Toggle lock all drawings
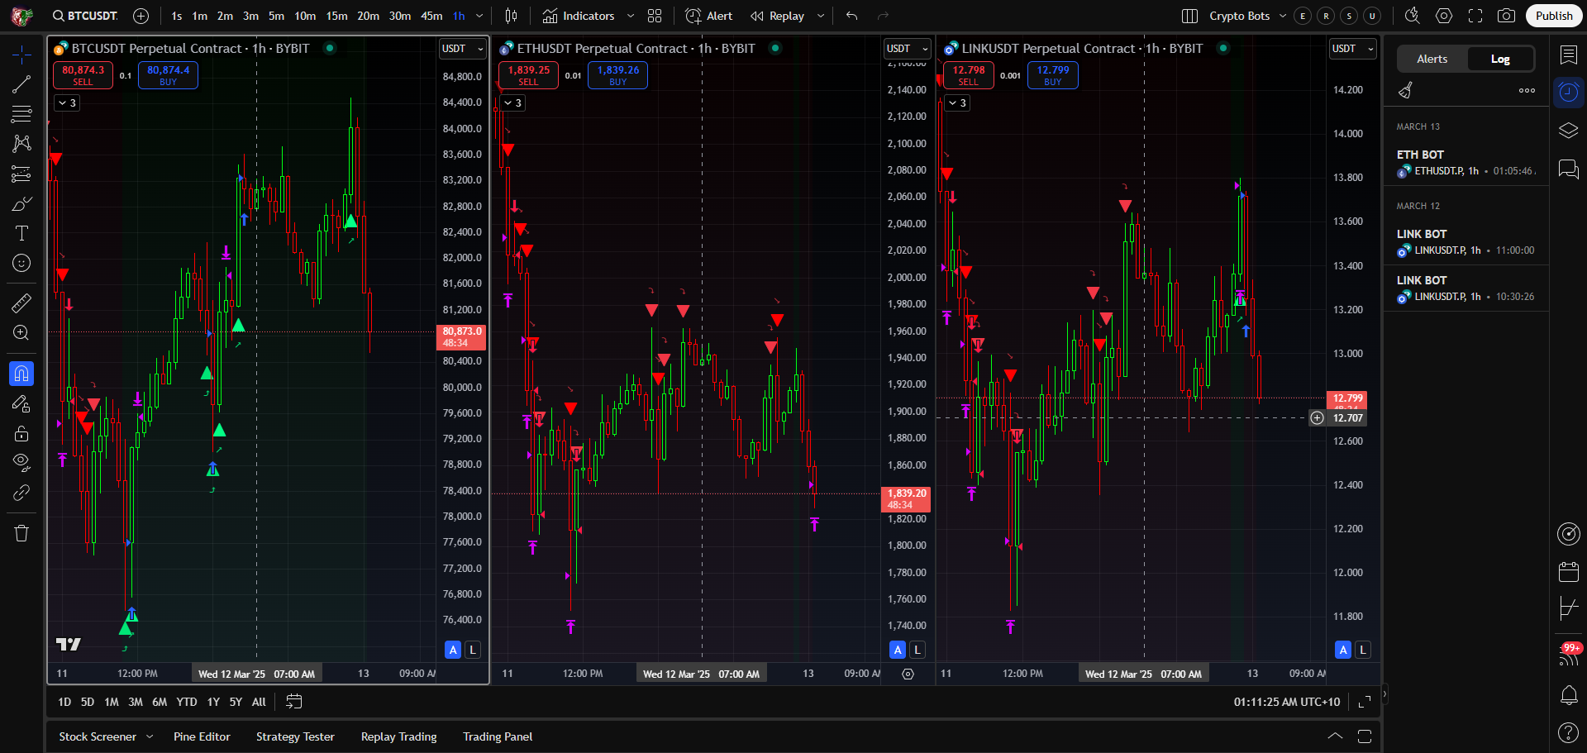1587x753 pixels. coord(21,433)
